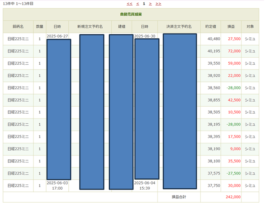This screenshot has height=204, width=271.
Task: Select page number 1 in pagination
Action: [x=144, y=3]
